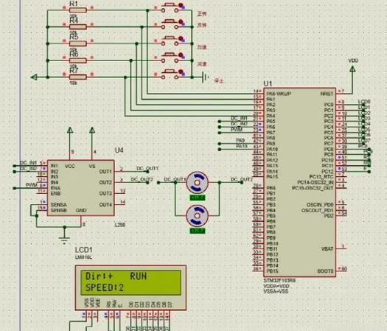Select resistor R1
Viewport: 387px width, 331px height.
coord(77,10)
